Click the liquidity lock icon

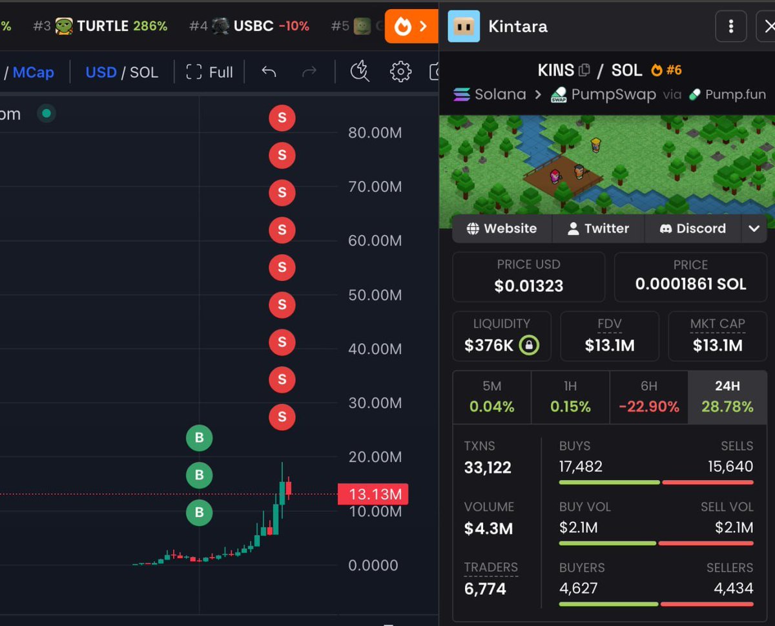click(530, 345)
